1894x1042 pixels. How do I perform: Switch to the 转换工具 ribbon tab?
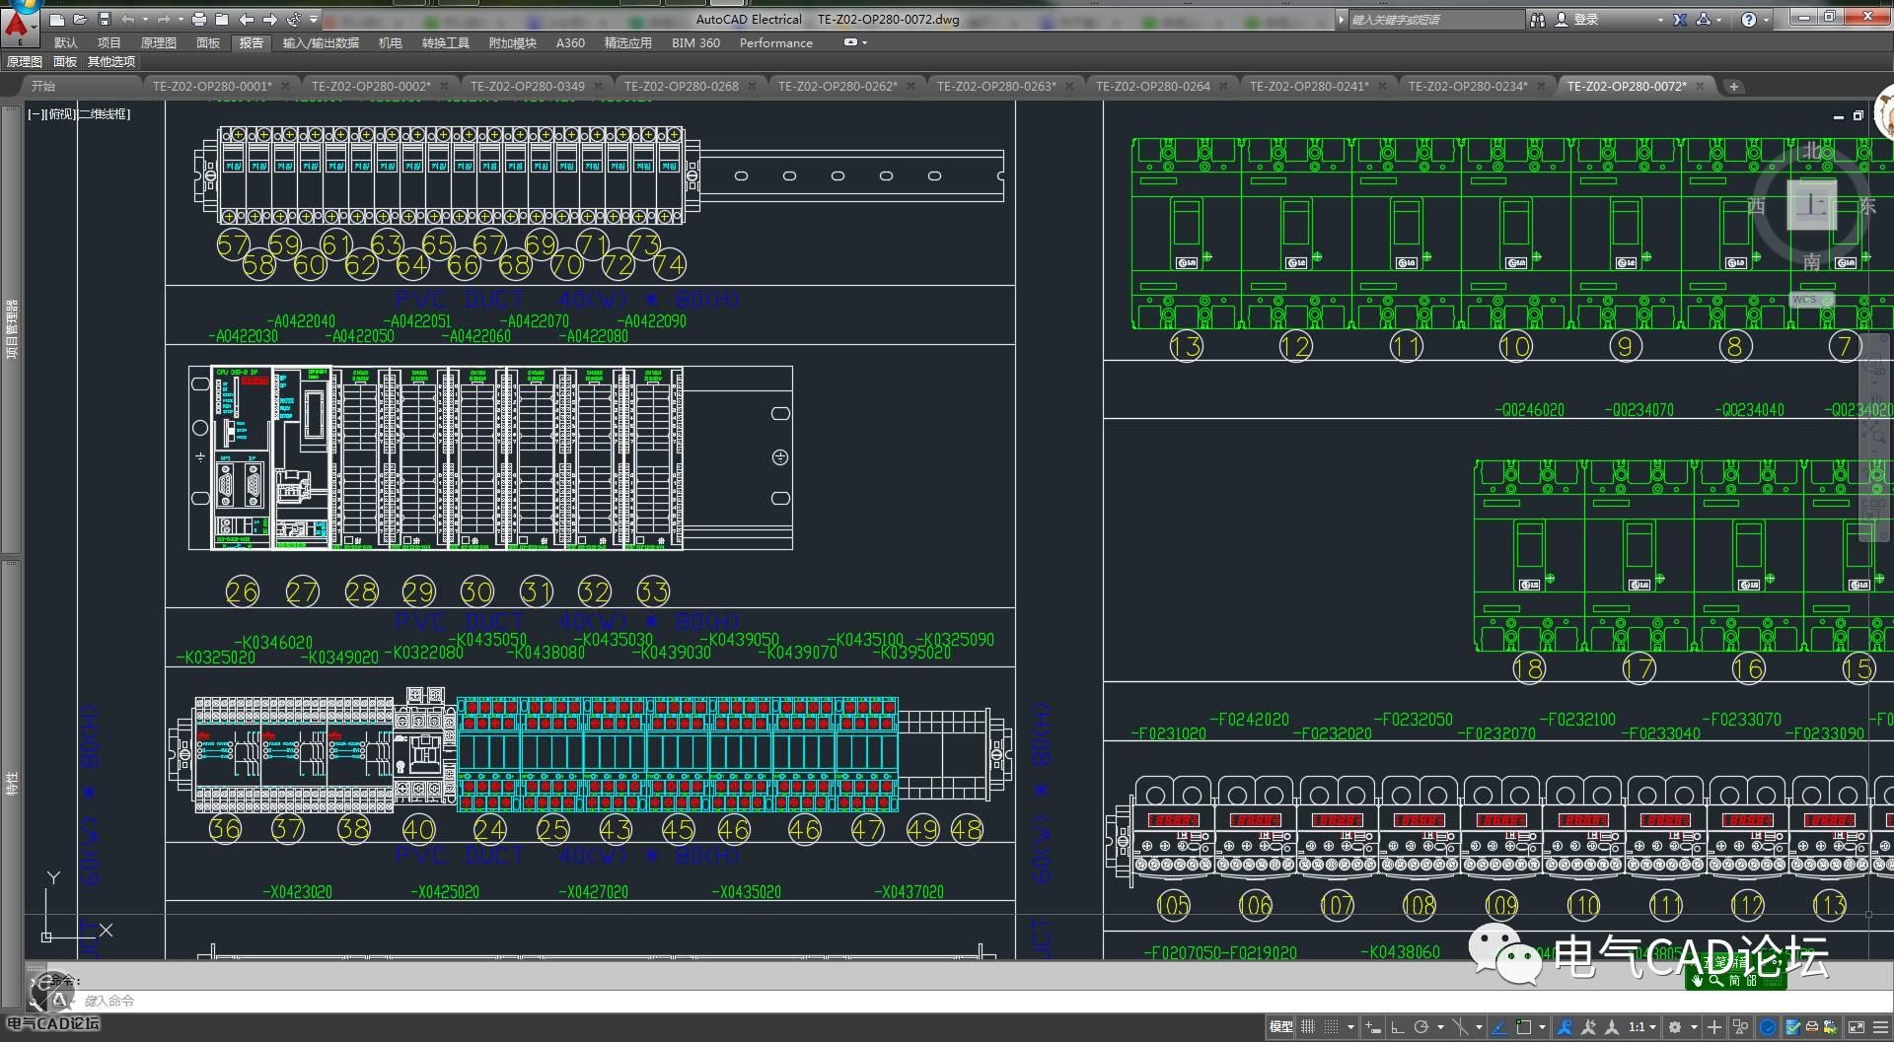(x=446, y=42)
